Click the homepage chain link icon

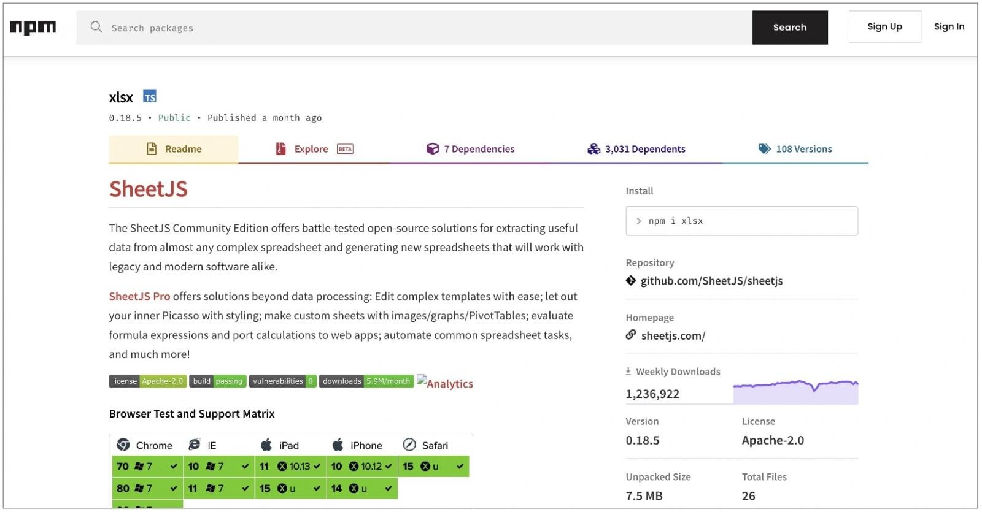point(631,335)
